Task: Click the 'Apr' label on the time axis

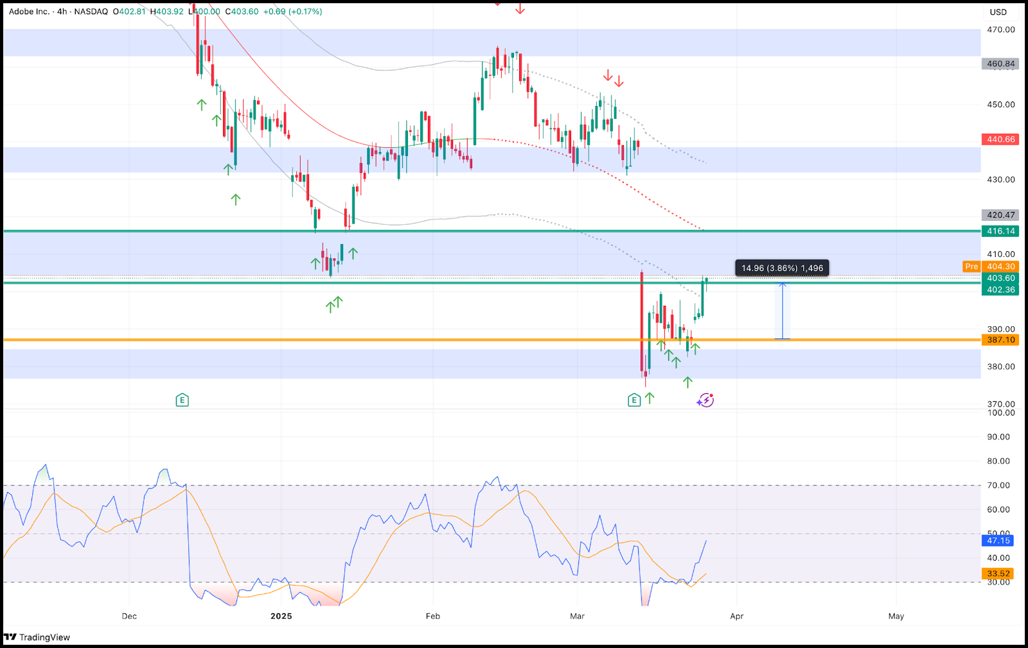Action: tap(736, 616)
